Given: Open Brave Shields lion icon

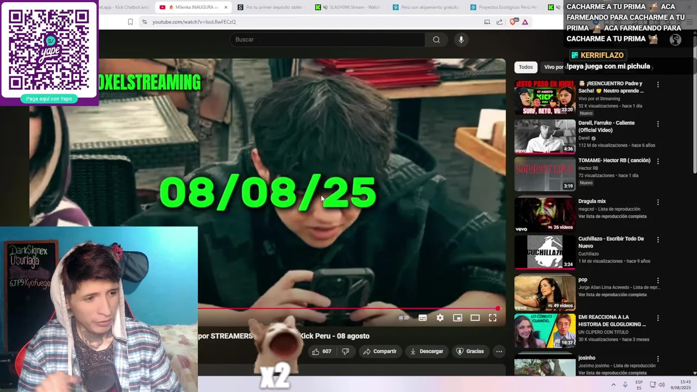Looking at the screenshot, I should (513, 22).
